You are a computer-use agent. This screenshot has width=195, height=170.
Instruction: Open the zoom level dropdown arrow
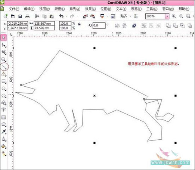[x=167, y=16]
